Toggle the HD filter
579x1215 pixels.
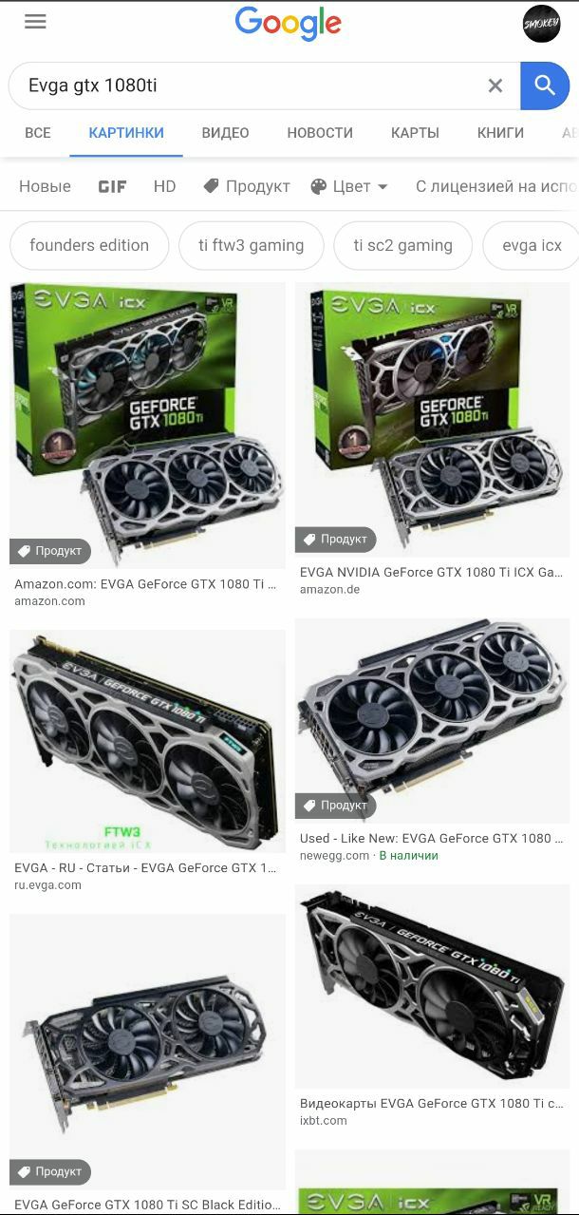[165, 186]
